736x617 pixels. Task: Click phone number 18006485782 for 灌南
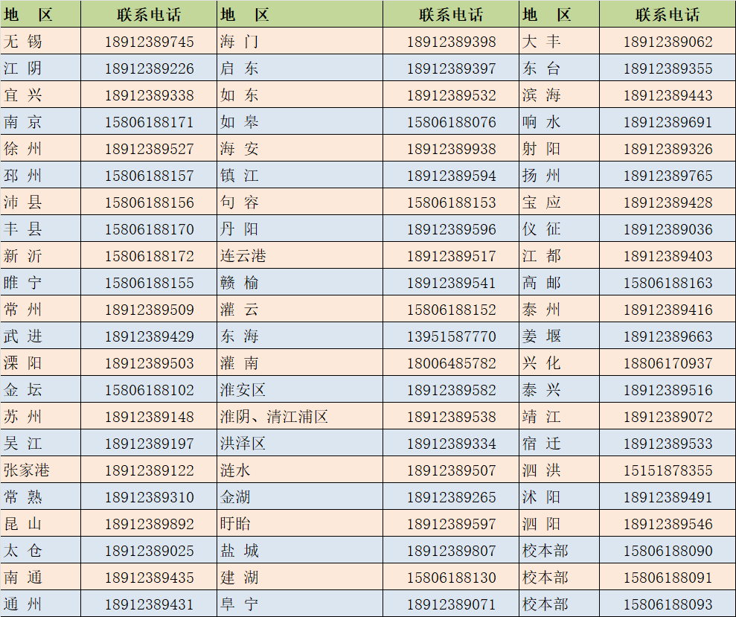pos(451,363)
